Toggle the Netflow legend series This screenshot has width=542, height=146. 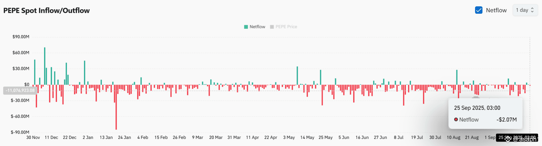[254, 27]
